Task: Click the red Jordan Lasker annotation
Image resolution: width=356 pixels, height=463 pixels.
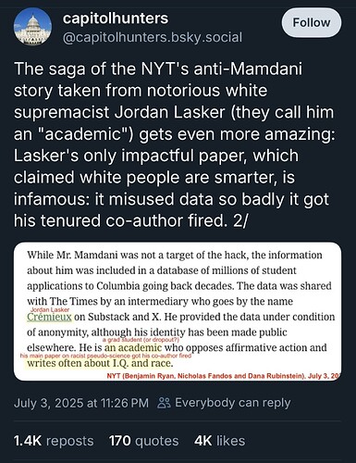Action: click(x=50, y=309)
